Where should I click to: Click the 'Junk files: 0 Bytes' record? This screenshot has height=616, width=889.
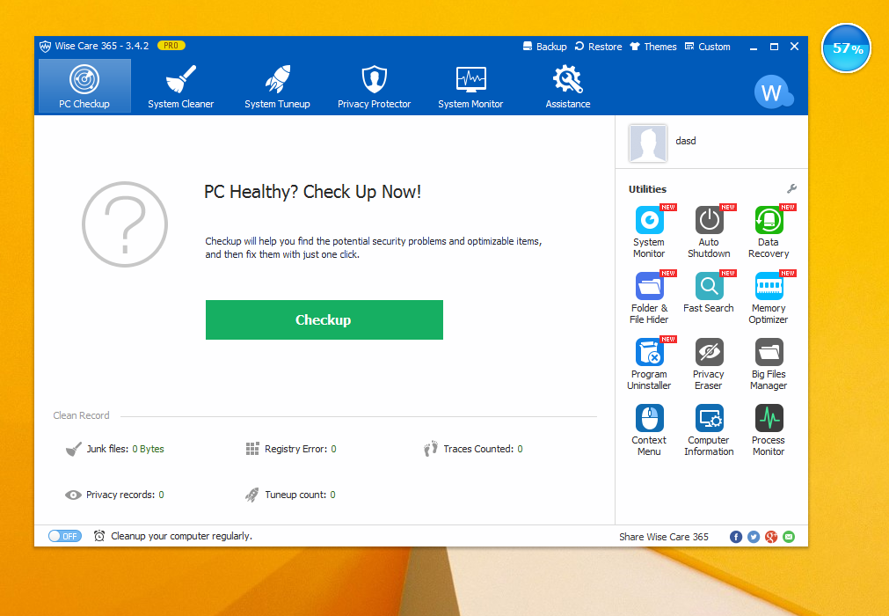115,449
